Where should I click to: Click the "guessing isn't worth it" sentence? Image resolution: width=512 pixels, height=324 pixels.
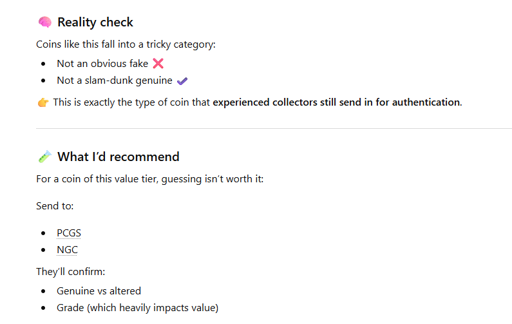click(x=149, y=178)
